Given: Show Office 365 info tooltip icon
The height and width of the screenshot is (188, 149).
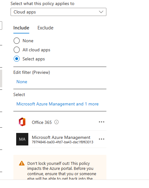Looking at the screenshot, I should point(56,122).
